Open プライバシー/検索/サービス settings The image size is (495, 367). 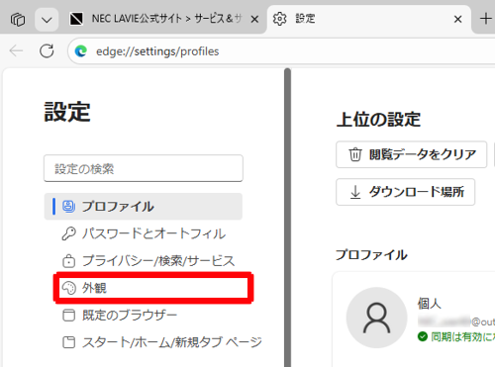[144, 261]
